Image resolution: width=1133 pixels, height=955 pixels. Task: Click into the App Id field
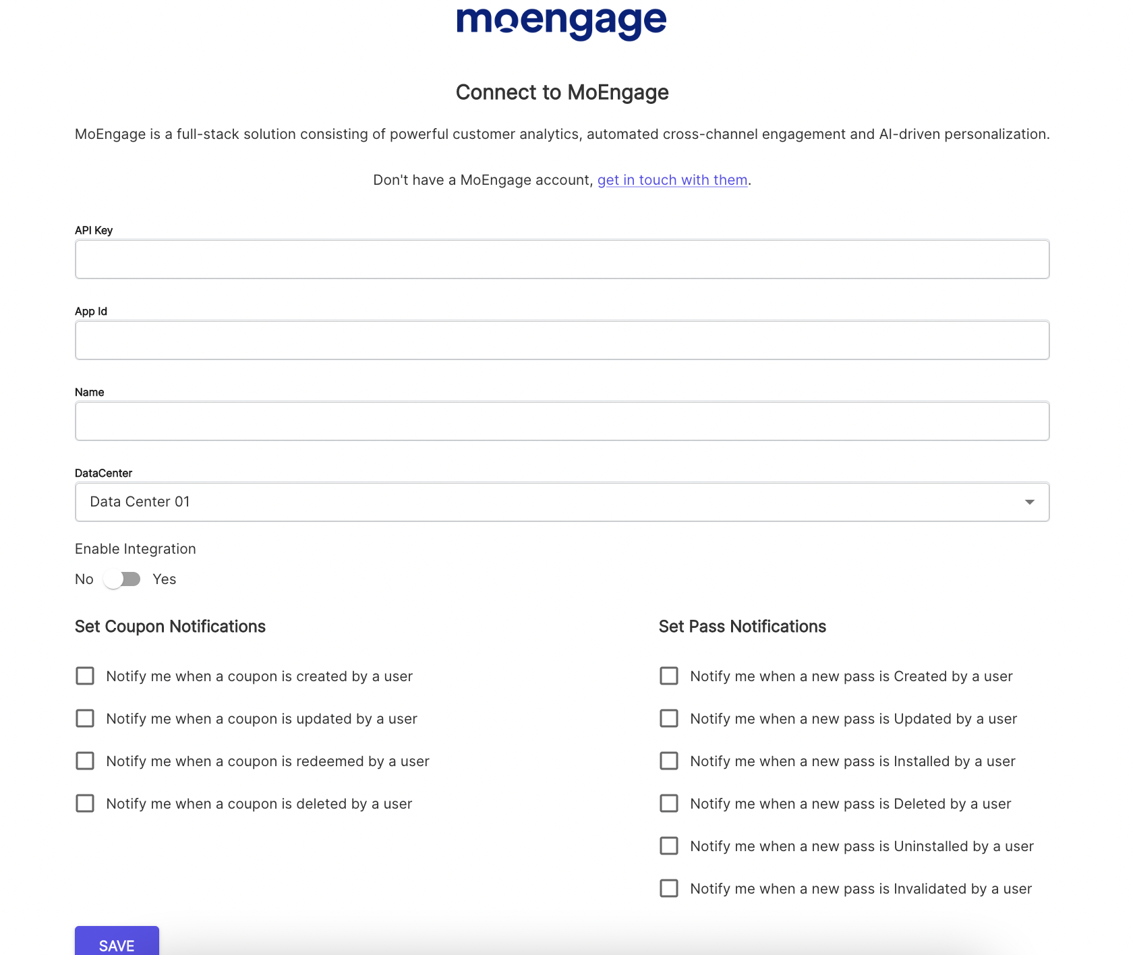pos(562,340)
